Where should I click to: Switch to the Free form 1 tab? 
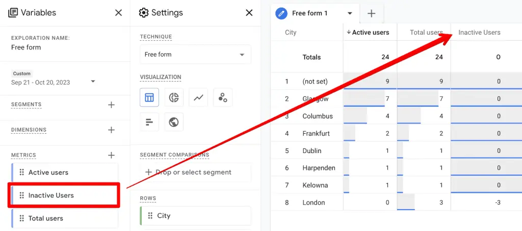click(x=315, y=13)
